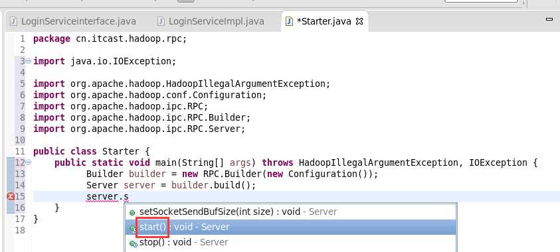Viewport: 560px width, 252px height.
Task: Choose setSocketSendBufSize(int size) completion proposal
Action: coord(290,212)
